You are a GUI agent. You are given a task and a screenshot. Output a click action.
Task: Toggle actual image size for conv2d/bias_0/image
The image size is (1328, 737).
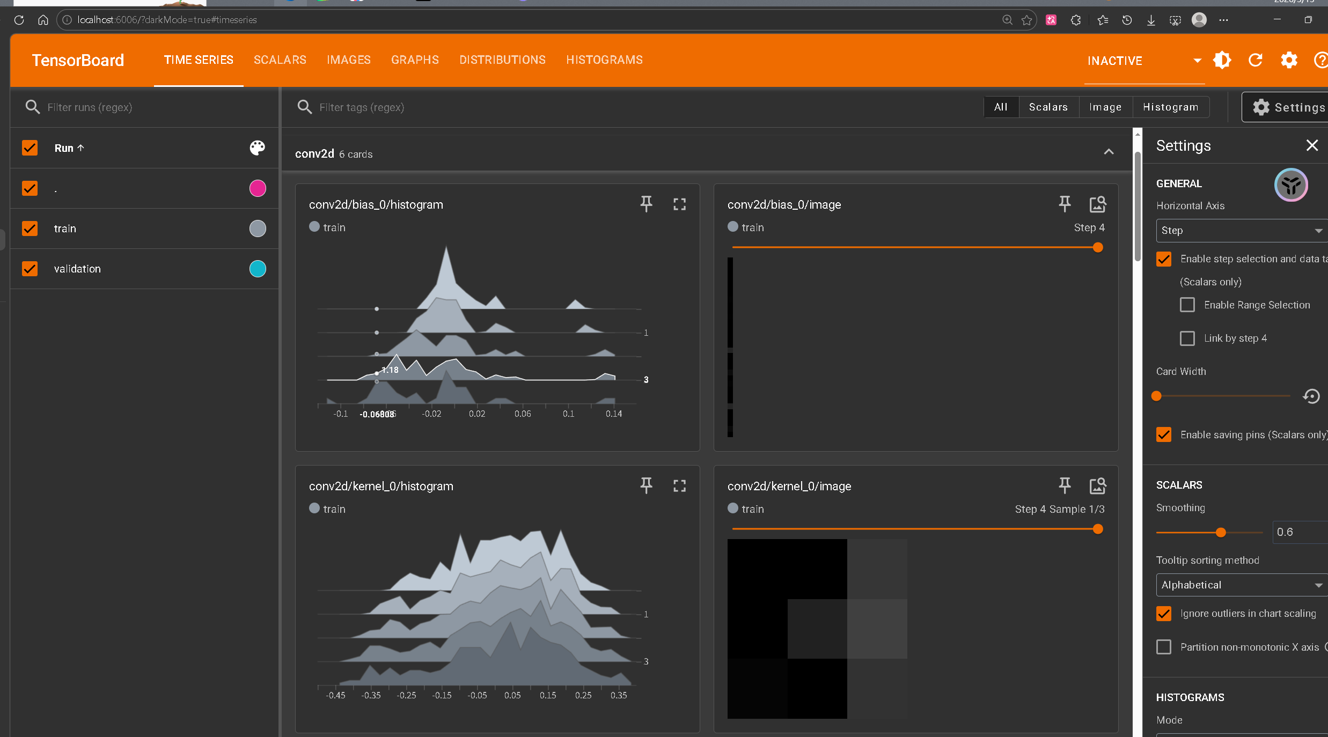1097,204
